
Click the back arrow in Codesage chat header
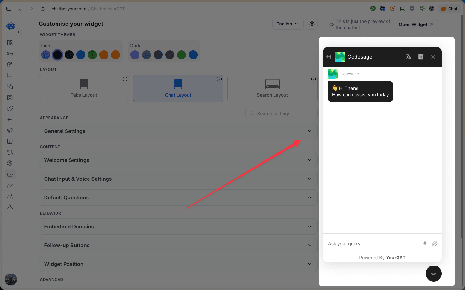point(328,57)
